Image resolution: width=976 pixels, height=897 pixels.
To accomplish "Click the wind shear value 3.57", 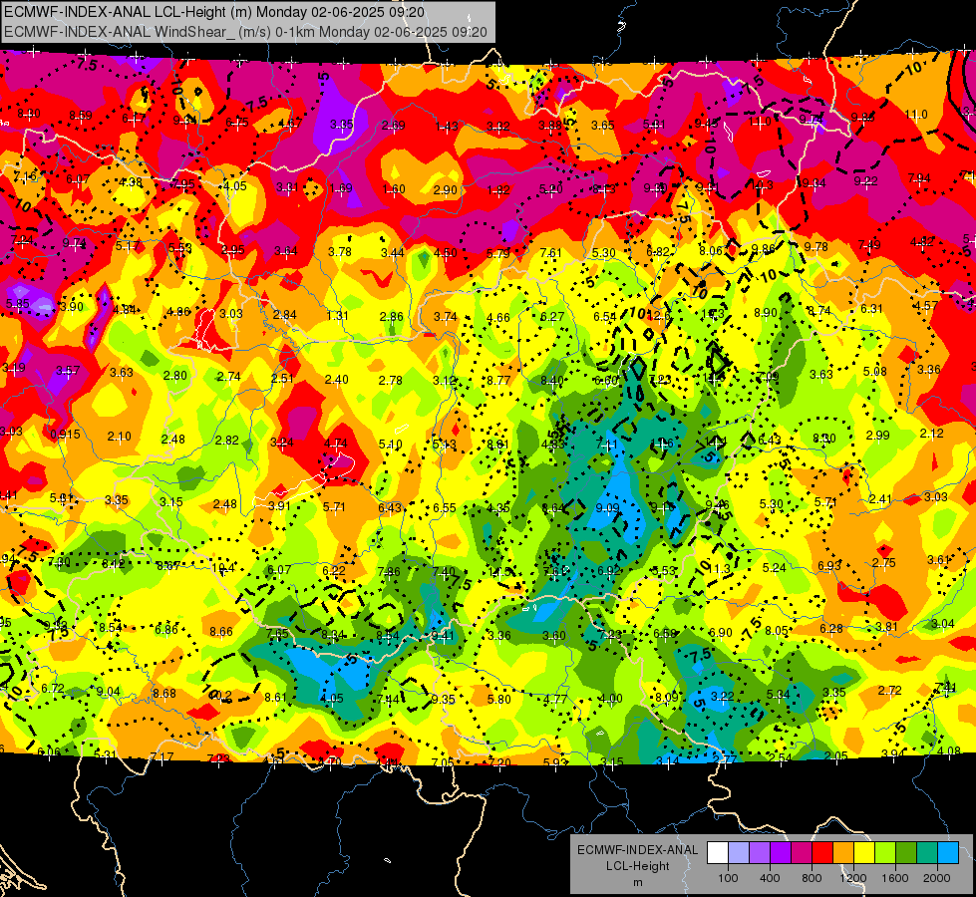I will click(68, 371).
